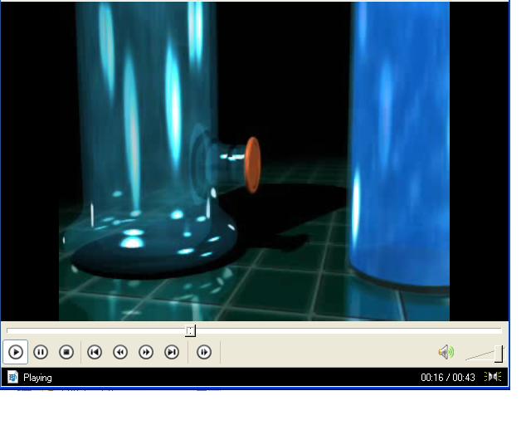This screenshot has height=425, width=531.
Task: Skip to previous track
Action: pos(95,352)
